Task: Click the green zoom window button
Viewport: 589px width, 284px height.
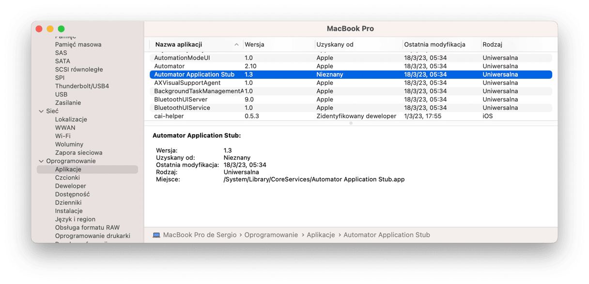Action: click(x=62, y=29)
